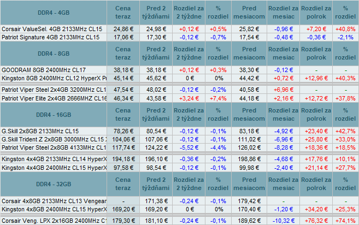Select half-year percent +40,8%
The width and height of the screenshot is (359, 225).
345,29
